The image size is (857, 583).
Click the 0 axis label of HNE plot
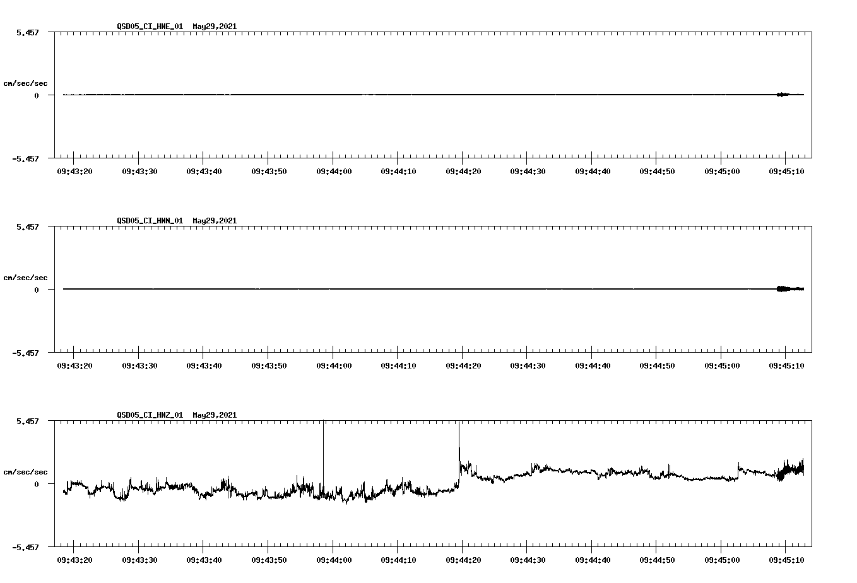(x=37, y=95)
